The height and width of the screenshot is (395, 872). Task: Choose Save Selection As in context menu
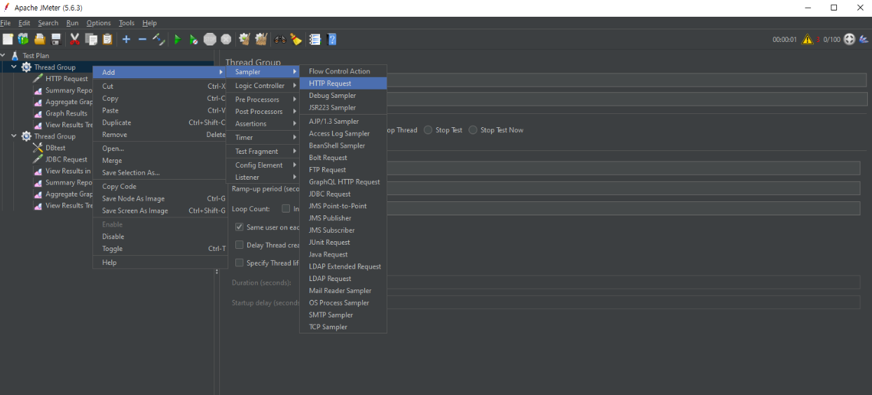160,173
